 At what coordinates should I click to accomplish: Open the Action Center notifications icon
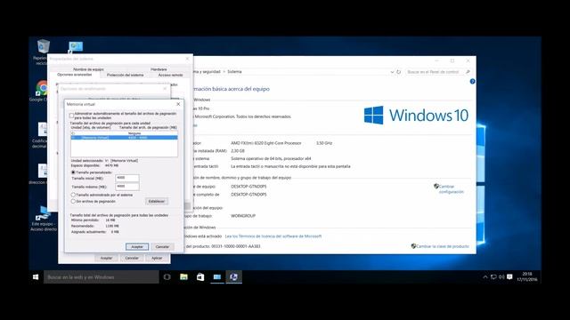(509, 276)
